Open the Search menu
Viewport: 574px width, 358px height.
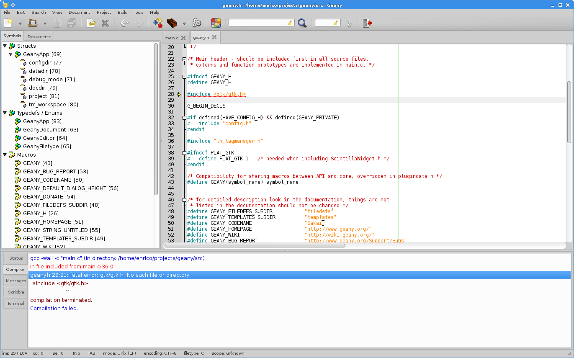point(39,12)
